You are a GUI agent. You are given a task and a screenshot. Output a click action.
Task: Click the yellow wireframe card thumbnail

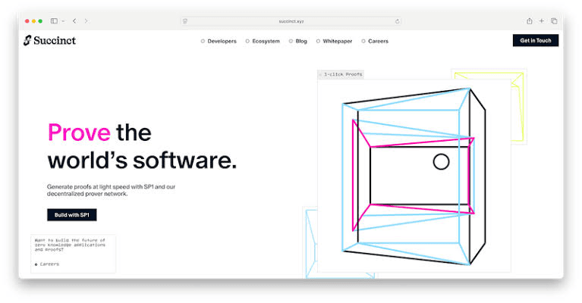[518, 105]
